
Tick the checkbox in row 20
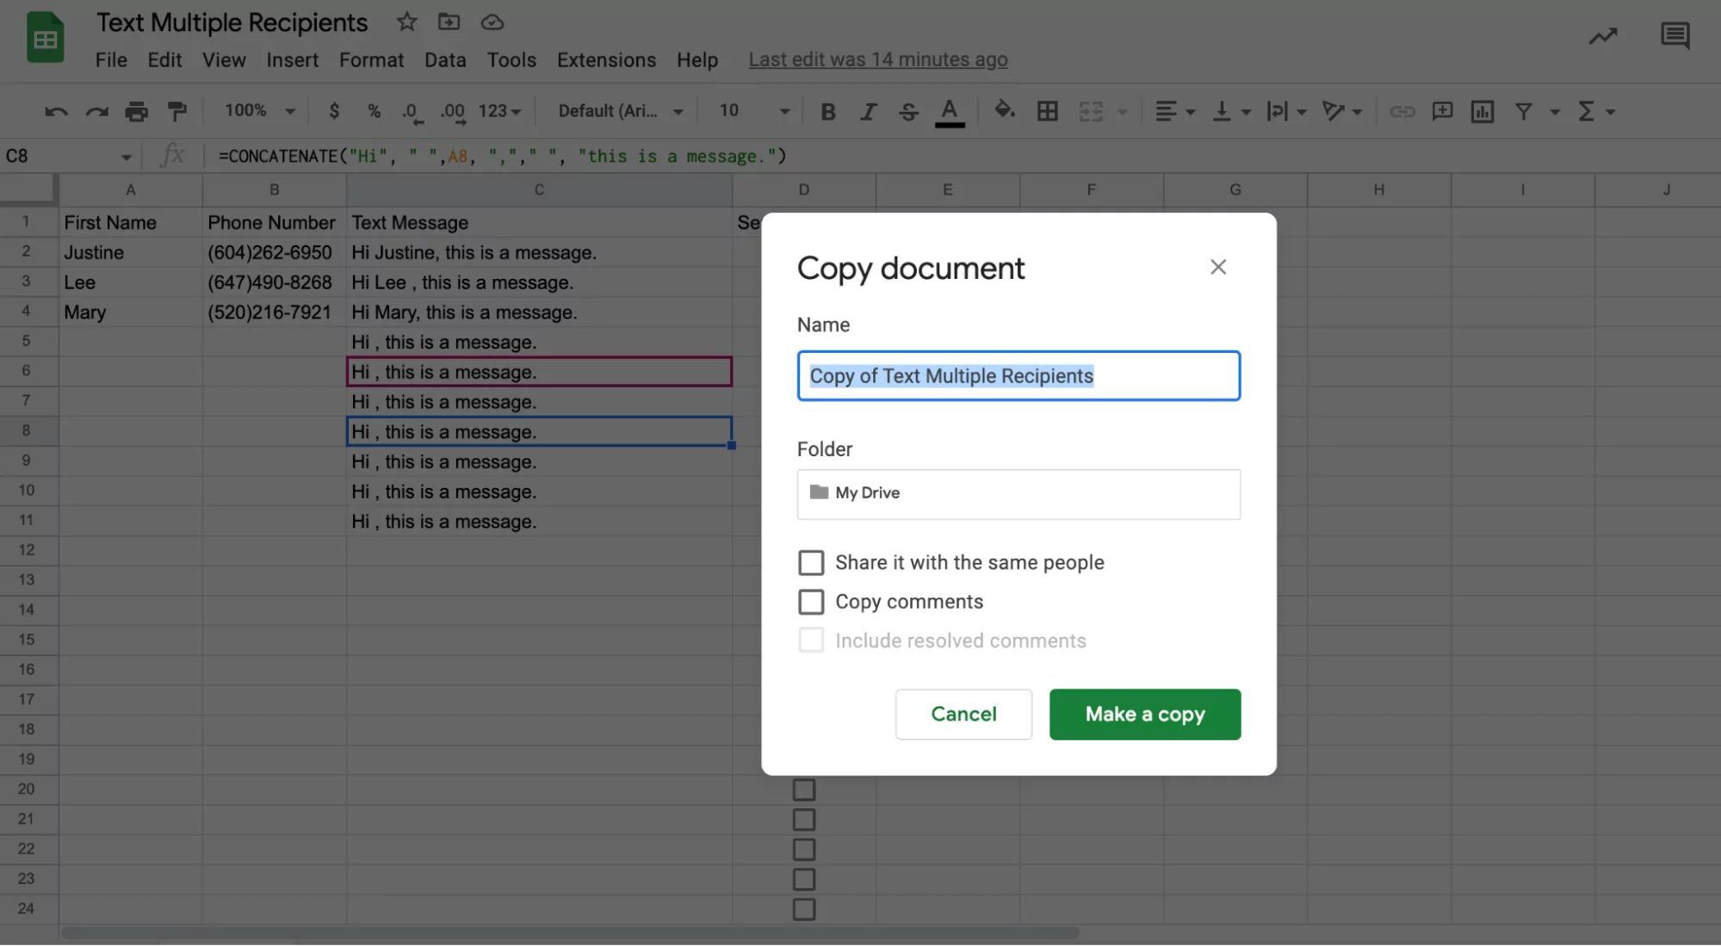(803, 788)
